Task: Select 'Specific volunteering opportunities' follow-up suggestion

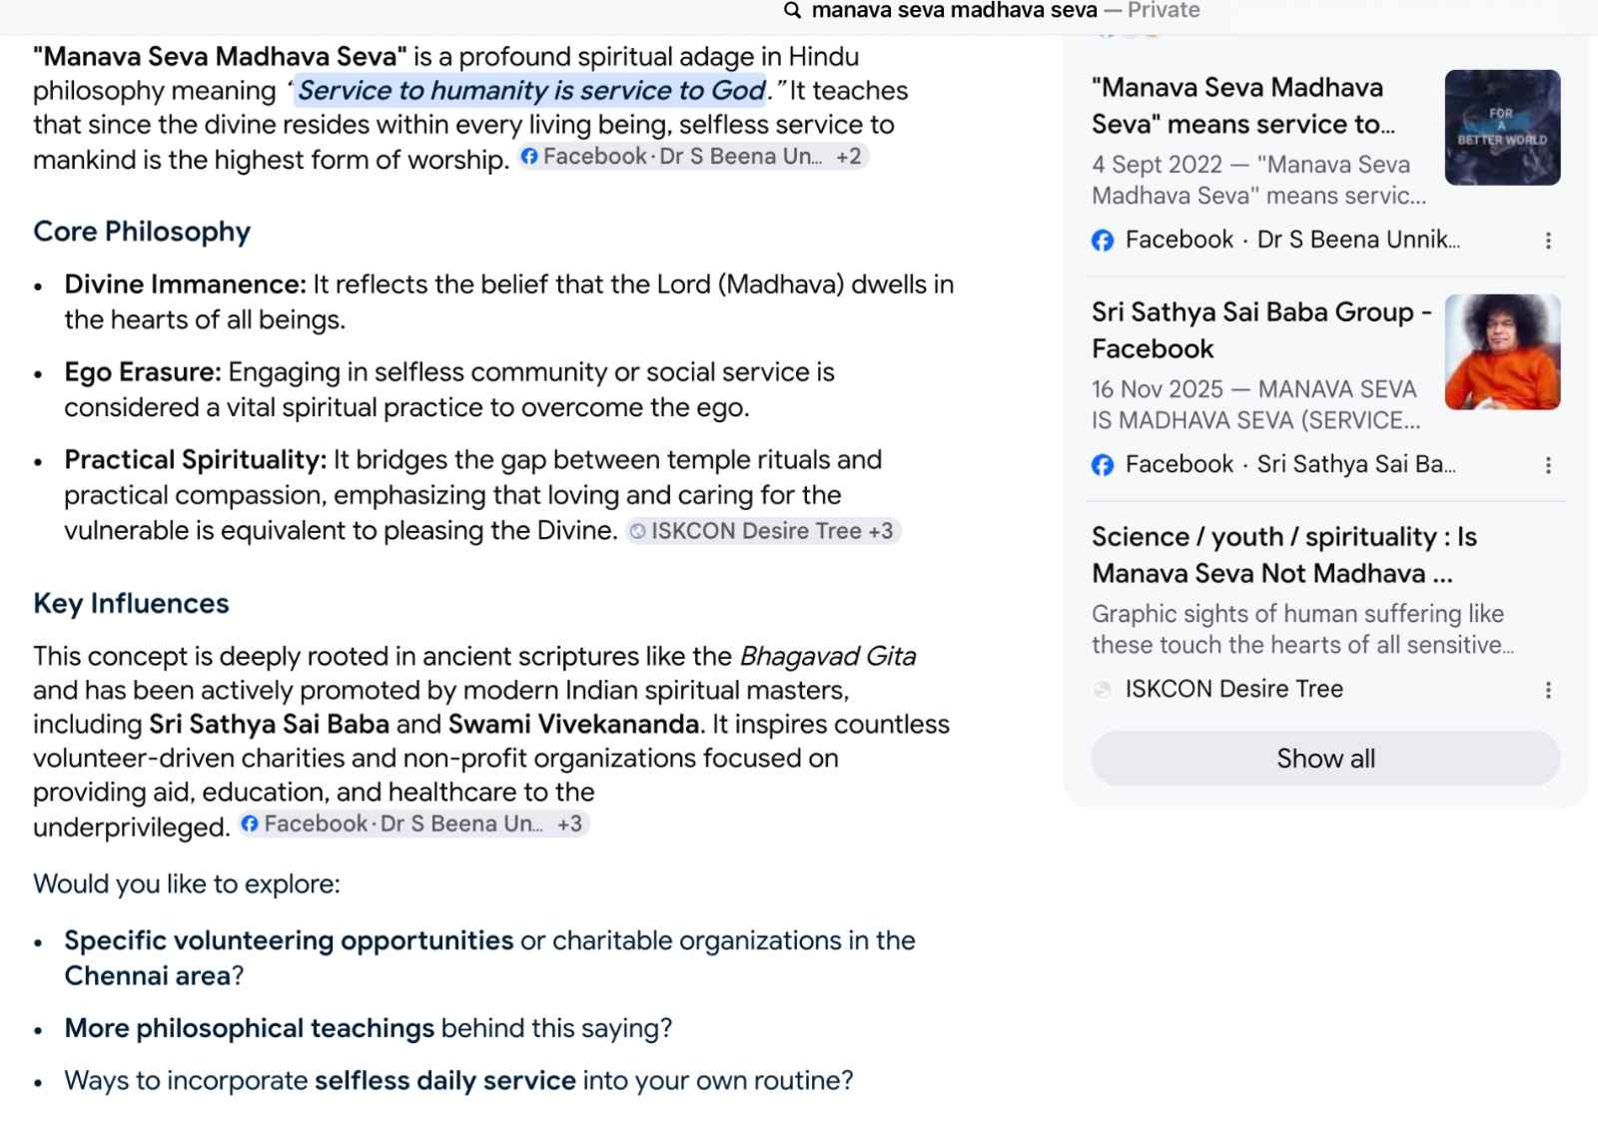Action: pyautogui.click(x=289, y=940)
